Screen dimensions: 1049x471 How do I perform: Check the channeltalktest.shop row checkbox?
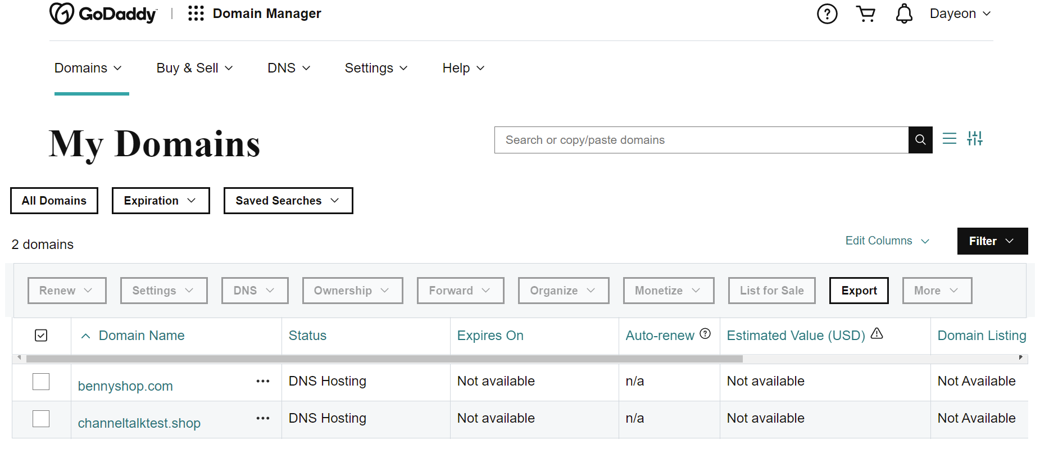41,419
